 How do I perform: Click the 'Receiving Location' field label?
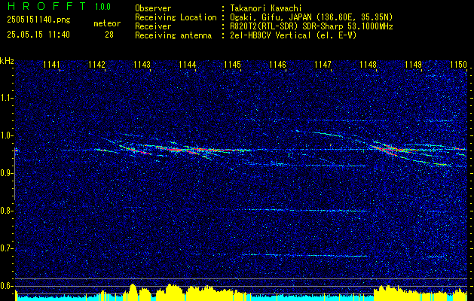click(x=176, y=17)
